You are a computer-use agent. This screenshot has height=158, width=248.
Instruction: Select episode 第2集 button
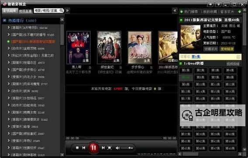point(200,71)
